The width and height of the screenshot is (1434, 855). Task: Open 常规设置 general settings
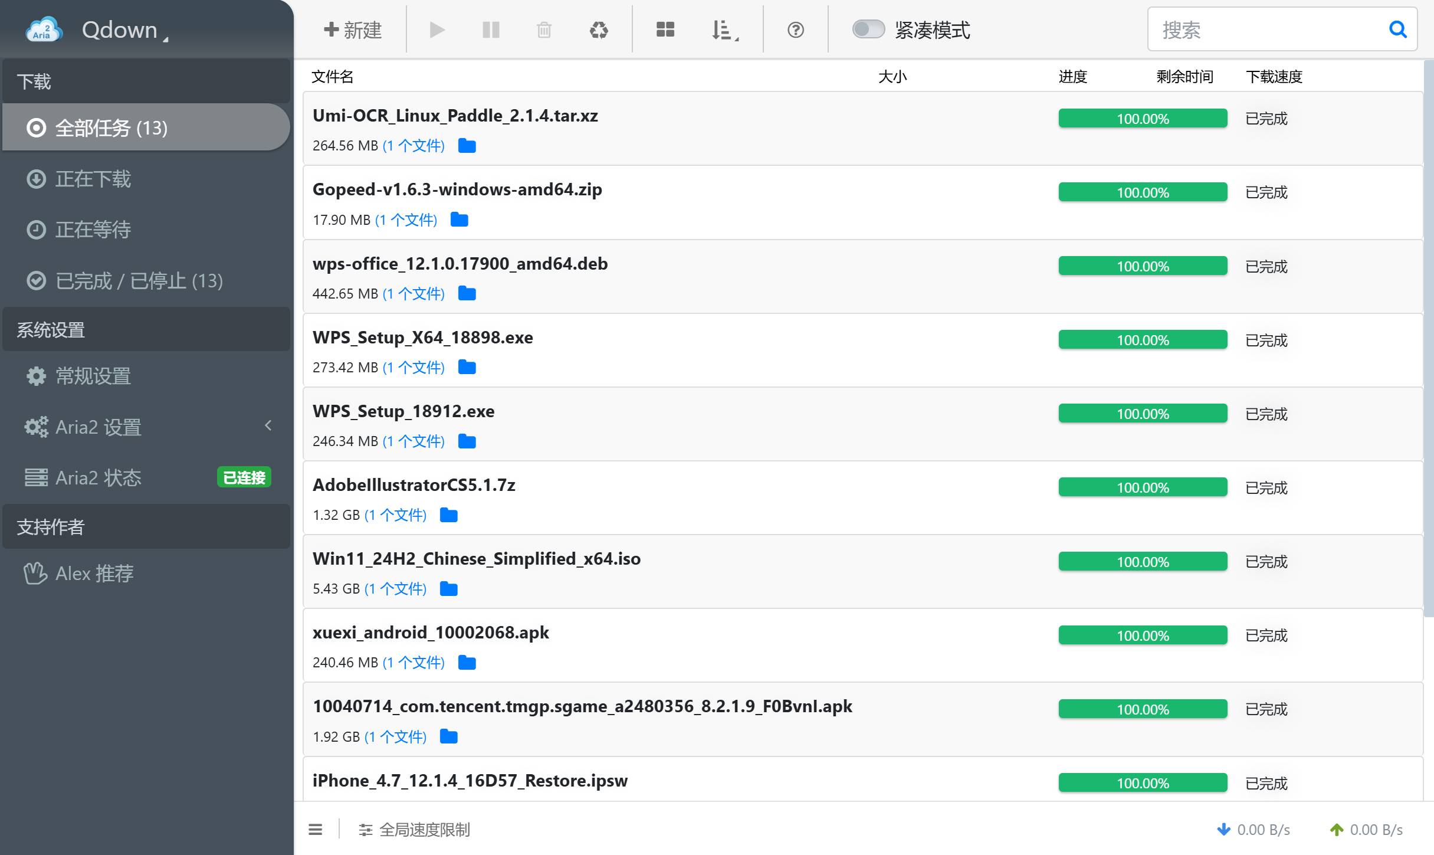(146, 376)
